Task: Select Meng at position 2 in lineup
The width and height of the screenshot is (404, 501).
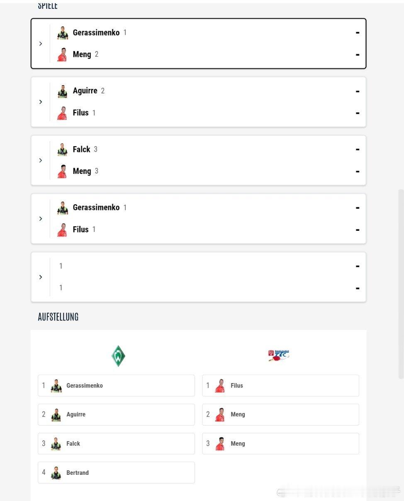Action: (x=280, y=415)
